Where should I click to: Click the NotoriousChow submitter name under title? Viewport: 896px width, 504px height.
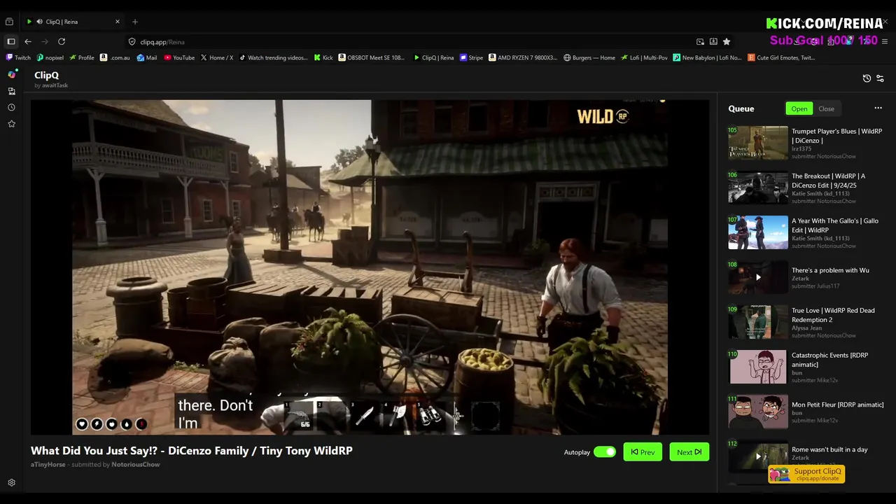[136, 465]
